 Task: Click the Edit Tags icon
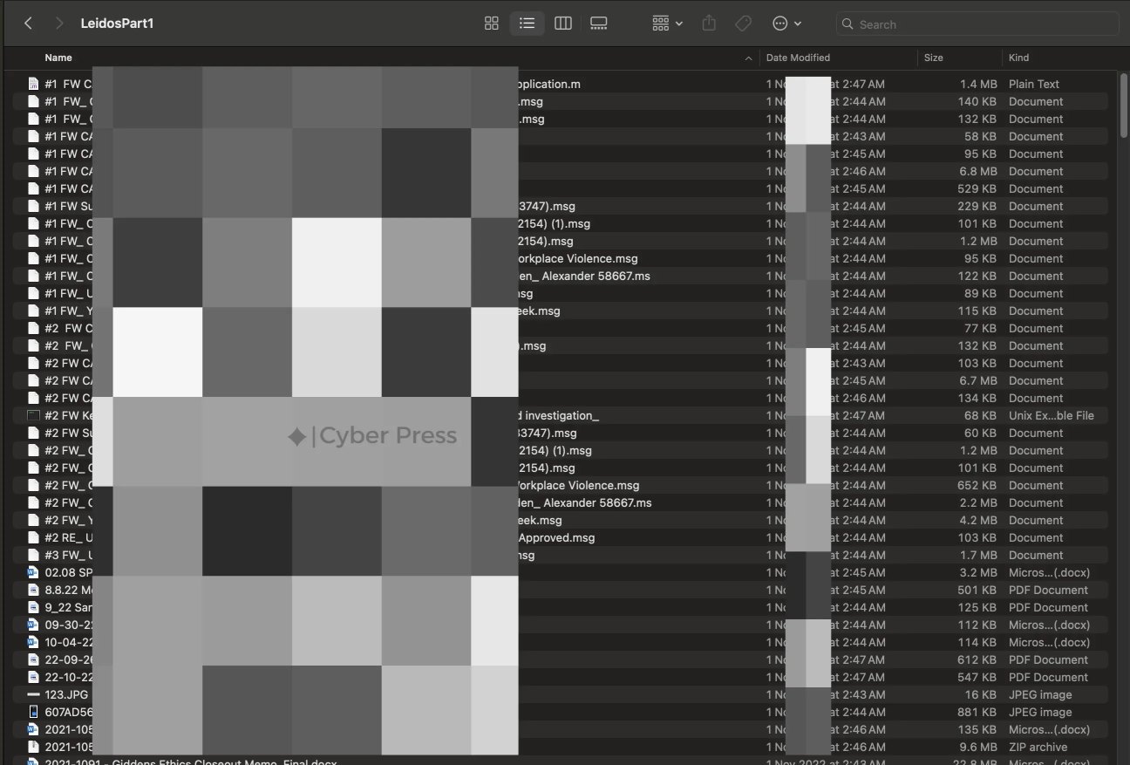click(744, 24)
